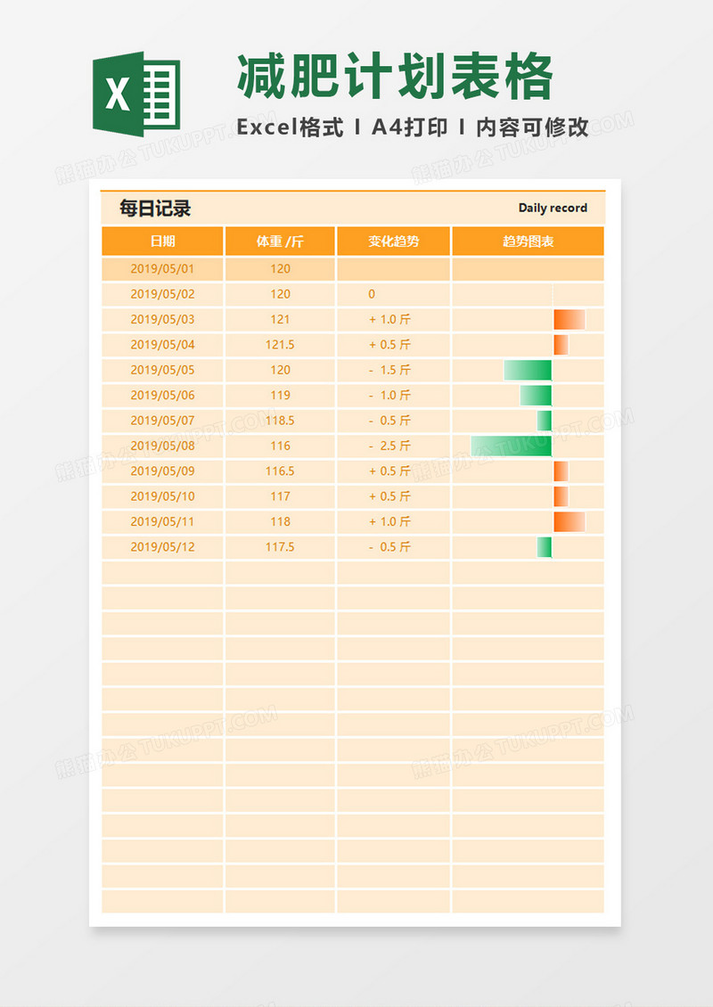This screenshot has height=1007, width=713.
Task: Select change cell -0.5斤 for 2019/05/07
Action: tap(394, 421)
